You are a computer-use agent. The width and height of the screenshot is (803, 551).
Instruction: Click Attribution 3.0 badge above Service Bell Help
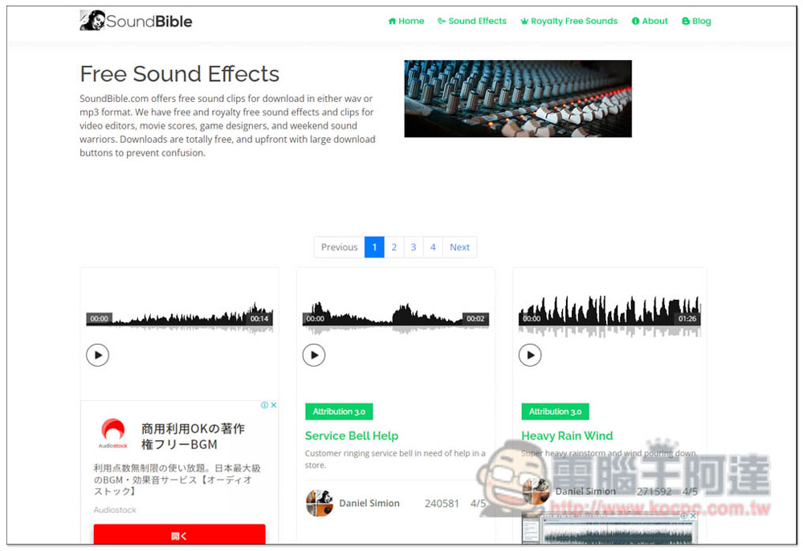[339, 411]
